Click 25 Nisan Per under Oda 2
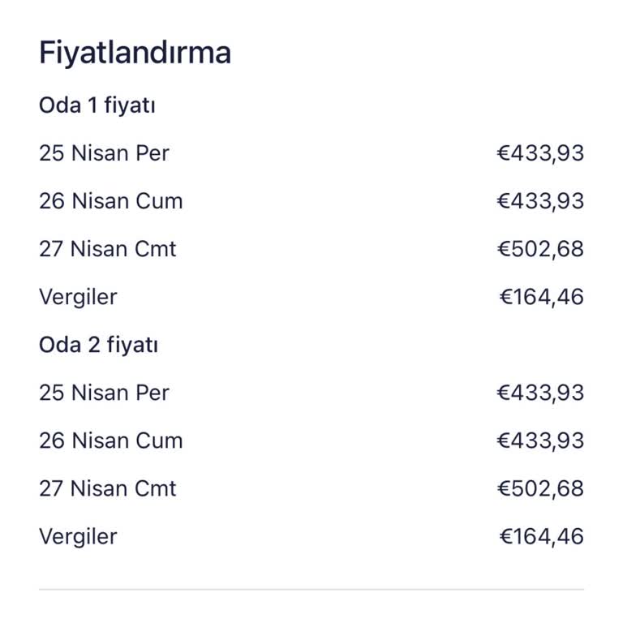Viewport: 623px width, 623px height. pos(104,393)
